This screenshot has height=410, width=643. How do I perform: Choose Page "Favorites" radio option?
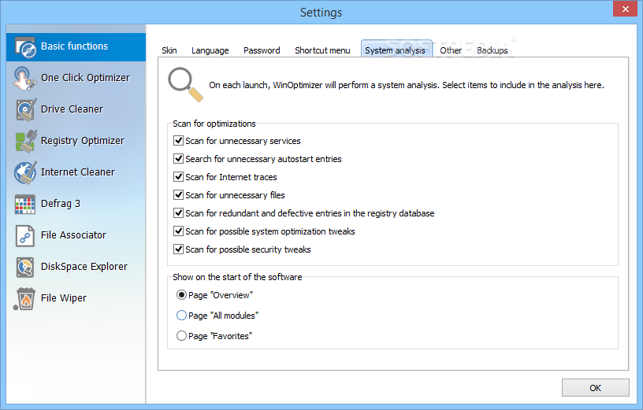click(181, 336)
